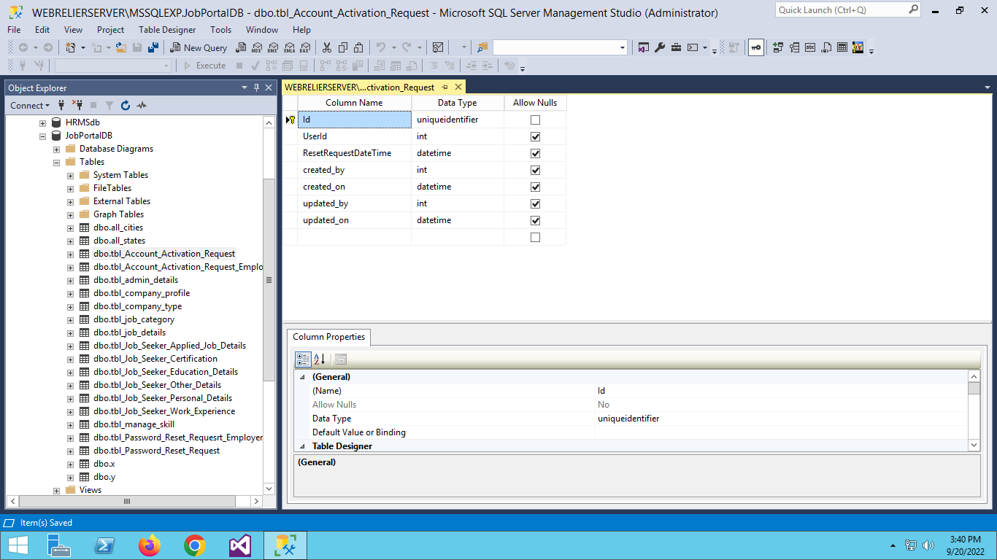This screenshot has width=997, height=560.
Task: Click the Manage XML Indexes icon
Action: tap(826, 47)
